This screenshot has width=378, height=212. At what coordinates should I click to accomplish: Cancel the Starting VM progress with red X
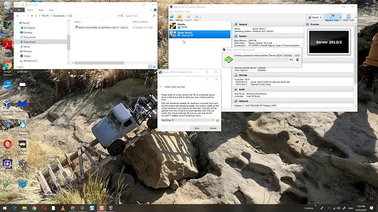click(x=297, y=59)
